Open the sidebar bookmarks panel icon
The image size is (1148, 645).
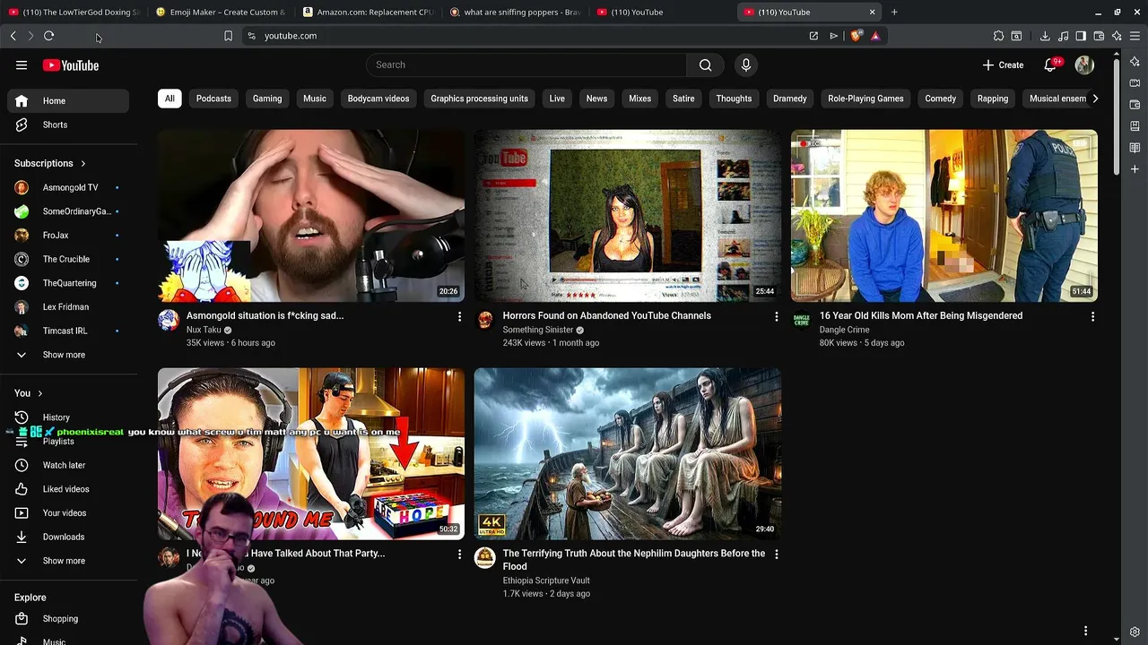point(1135,126)
